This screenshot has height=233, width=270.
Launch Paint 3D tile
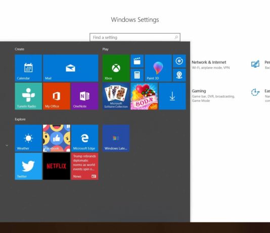point(158,68)
